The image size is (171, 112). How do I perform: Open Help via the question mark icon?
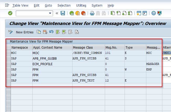(x=154, y=13)
